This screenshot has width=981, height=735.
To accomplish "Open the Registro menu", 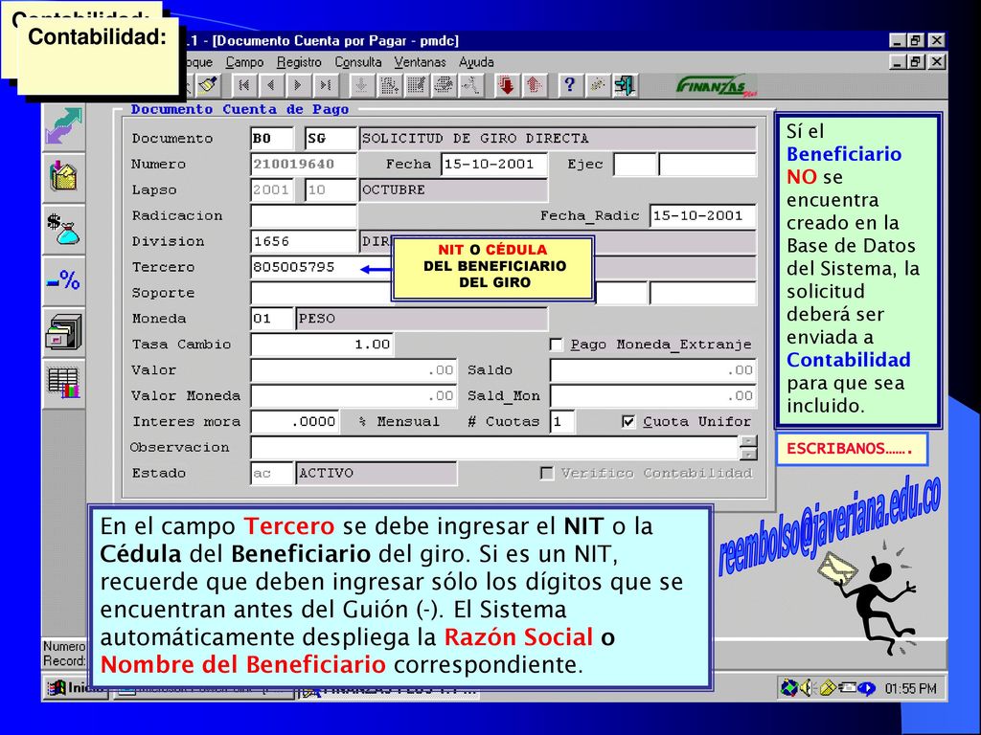I will click(299, 62).
